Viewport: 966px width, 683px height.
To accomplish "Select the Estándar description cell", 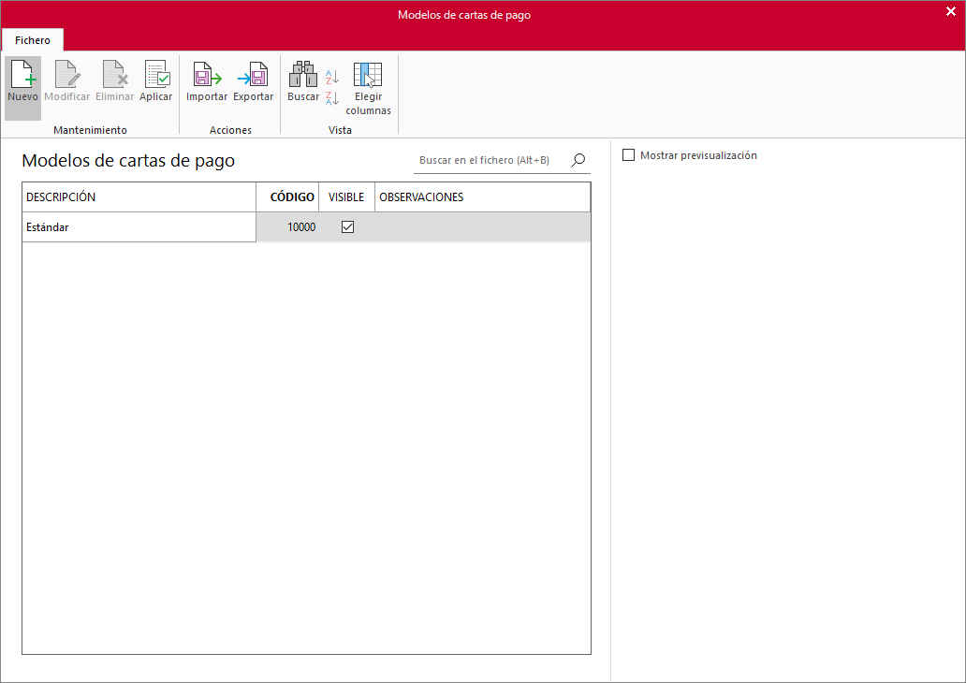I will tap(139, 227).
